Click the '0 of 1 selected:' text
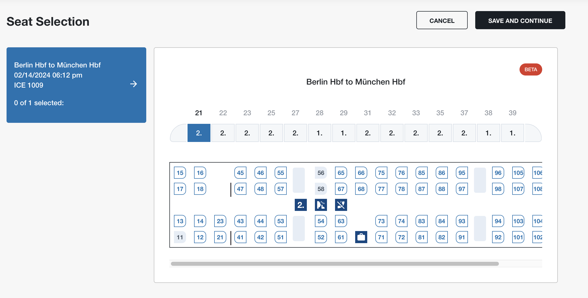Viewport: 588px width, 298px height. tap(39, 103)
